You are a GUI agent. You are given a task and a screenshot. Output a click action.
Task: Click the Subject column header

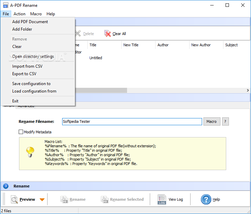pos(237,45)
